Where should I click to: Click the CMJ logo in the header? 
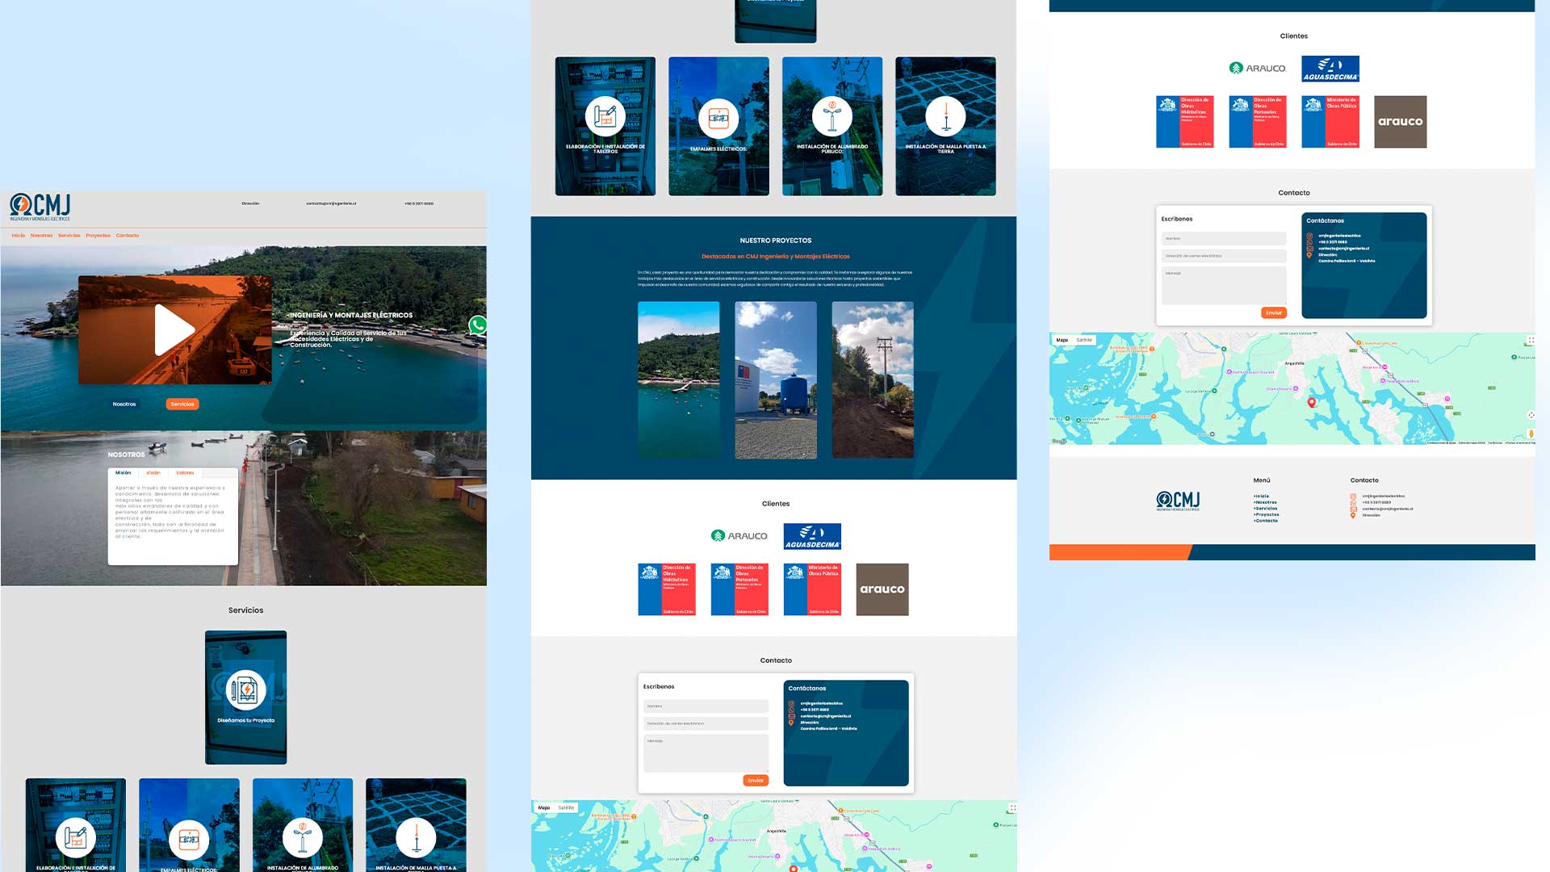[40, 207]
